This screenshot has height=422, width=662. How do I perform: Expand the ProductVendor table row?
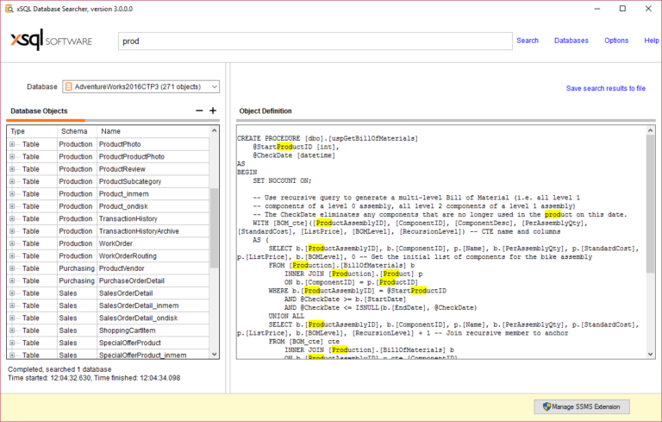[x=12, y=268]
